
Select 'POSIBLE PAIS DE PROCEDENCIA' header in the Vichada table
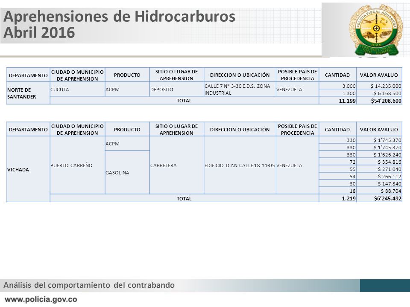click(x=297, y=130)
